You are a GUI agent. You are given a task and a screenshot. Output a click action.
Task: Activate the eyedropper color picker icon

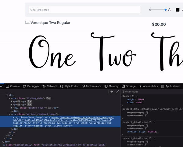pos(117,92)
